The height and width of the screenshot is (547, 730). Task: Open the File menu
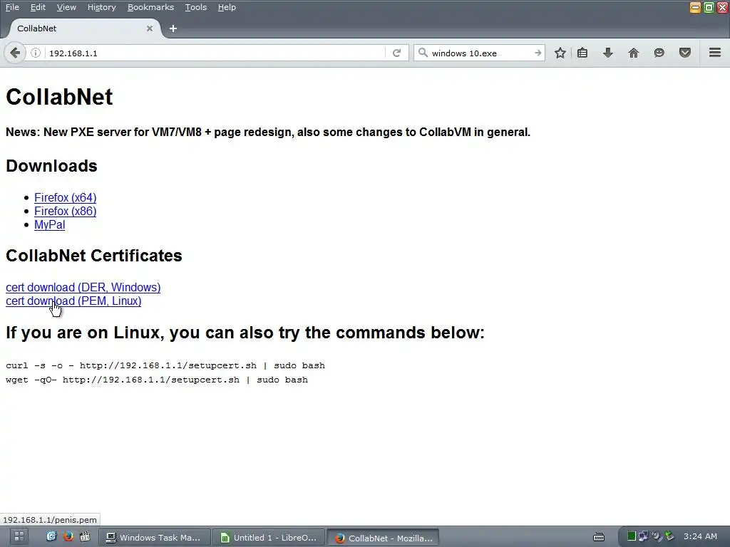(x=12, y=7)
